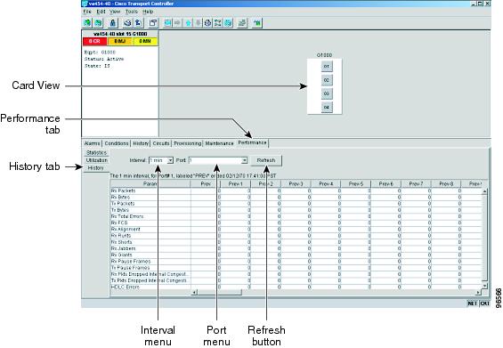Click the horizontal scrollbar right arrow

[x=478, y=292]
